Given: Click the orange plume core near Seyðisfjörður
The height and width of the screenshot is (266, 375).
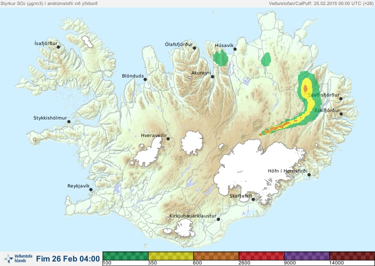Looking at the screenshot, I should click(305, 88).
